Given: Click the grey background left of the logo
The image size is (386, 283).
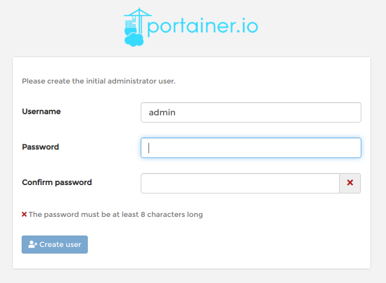Looking at the screenshot, I should click(60, 27).
